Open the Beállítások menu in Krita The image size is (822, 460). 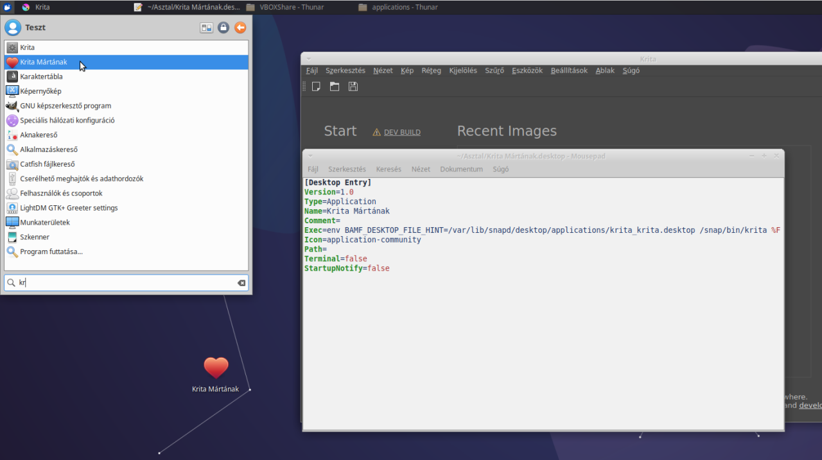(569, 71)
